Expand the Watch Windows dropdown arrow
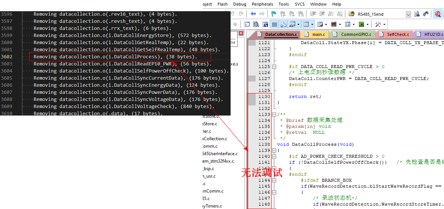The image size is (444, 209). [x=298, y=24]
